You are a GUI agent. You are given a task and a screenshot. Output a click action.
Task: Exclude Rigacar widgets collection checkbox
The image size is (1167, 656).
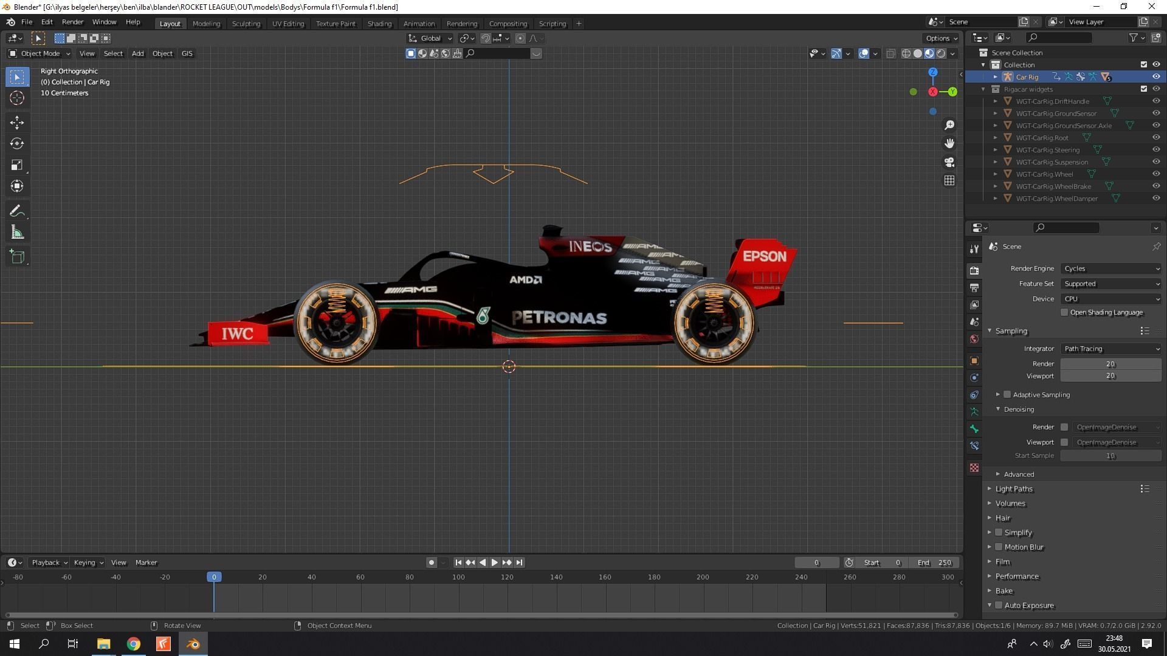1144,89
